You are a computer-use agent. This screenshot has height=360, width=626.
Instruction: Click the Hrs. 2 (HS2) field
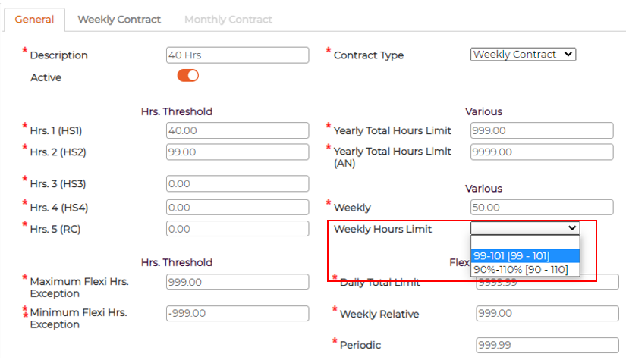click(x=238, y=152)
